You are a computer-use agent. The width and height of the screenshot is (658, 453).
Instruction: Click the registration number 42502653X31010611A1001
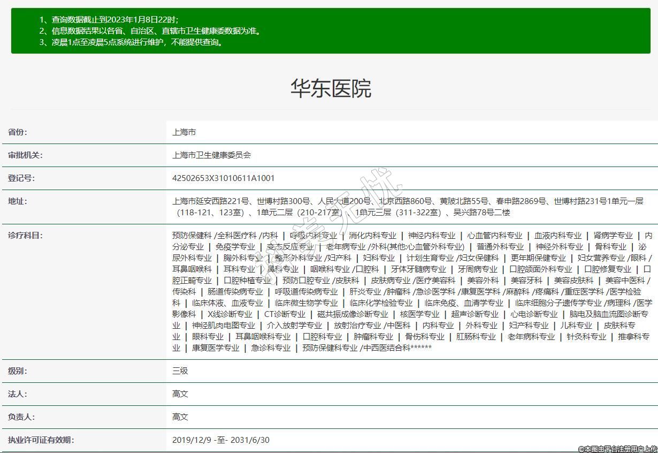(x=223, y=178)
